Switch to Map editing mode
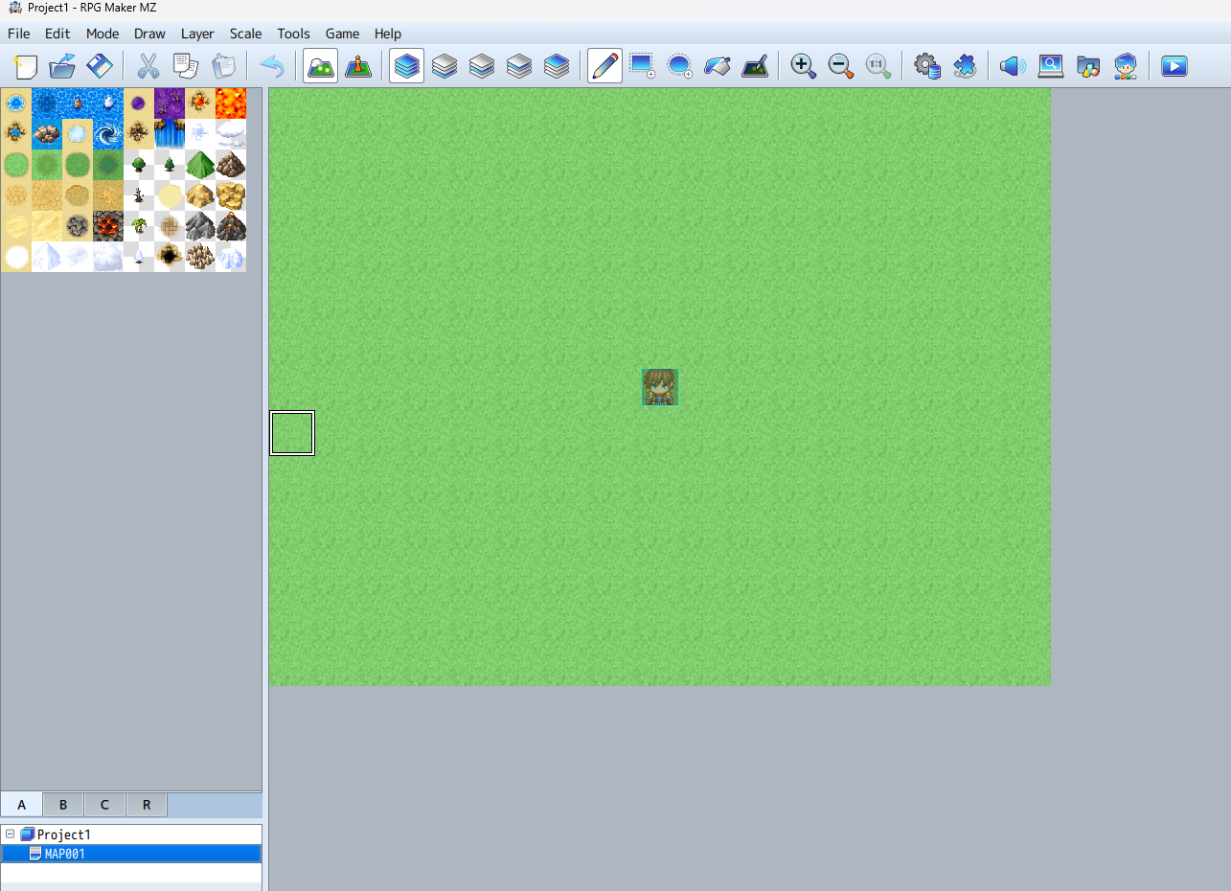1231x891 pixels. pos(320,66)
